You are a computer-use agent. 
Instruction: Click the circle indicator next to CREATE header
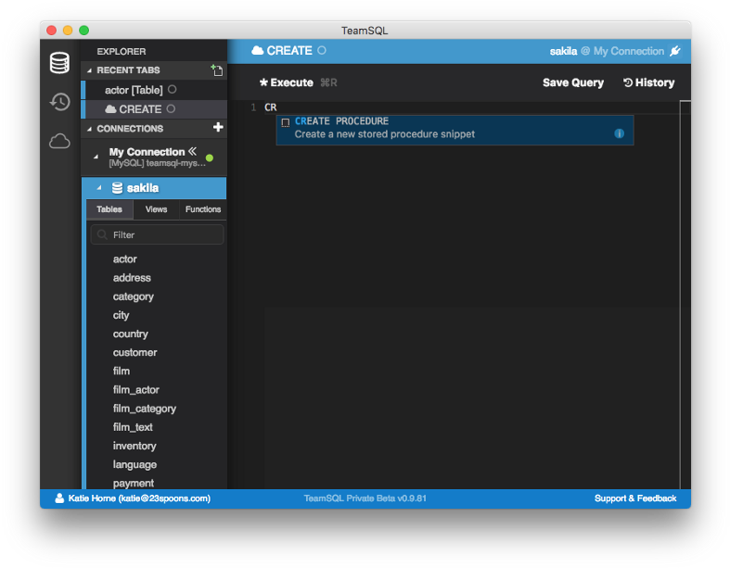click(x=322, y=50)
